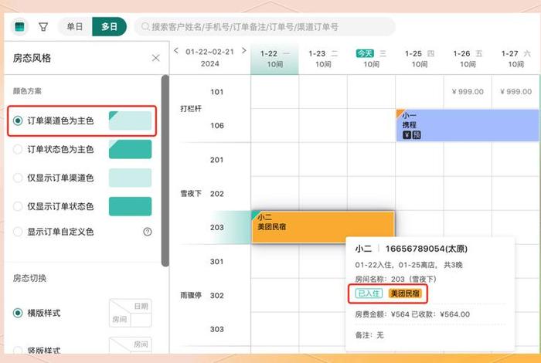Click room 203 row label
This screenshot has height=363, width=541.
(216, 227)
